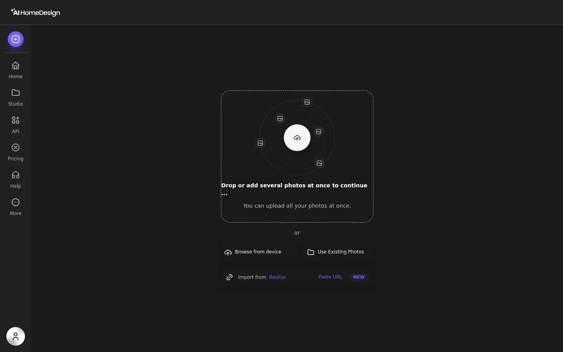
Task: Open the API section in sidebar
Action: pyautogui.click(x=16, y=125)
